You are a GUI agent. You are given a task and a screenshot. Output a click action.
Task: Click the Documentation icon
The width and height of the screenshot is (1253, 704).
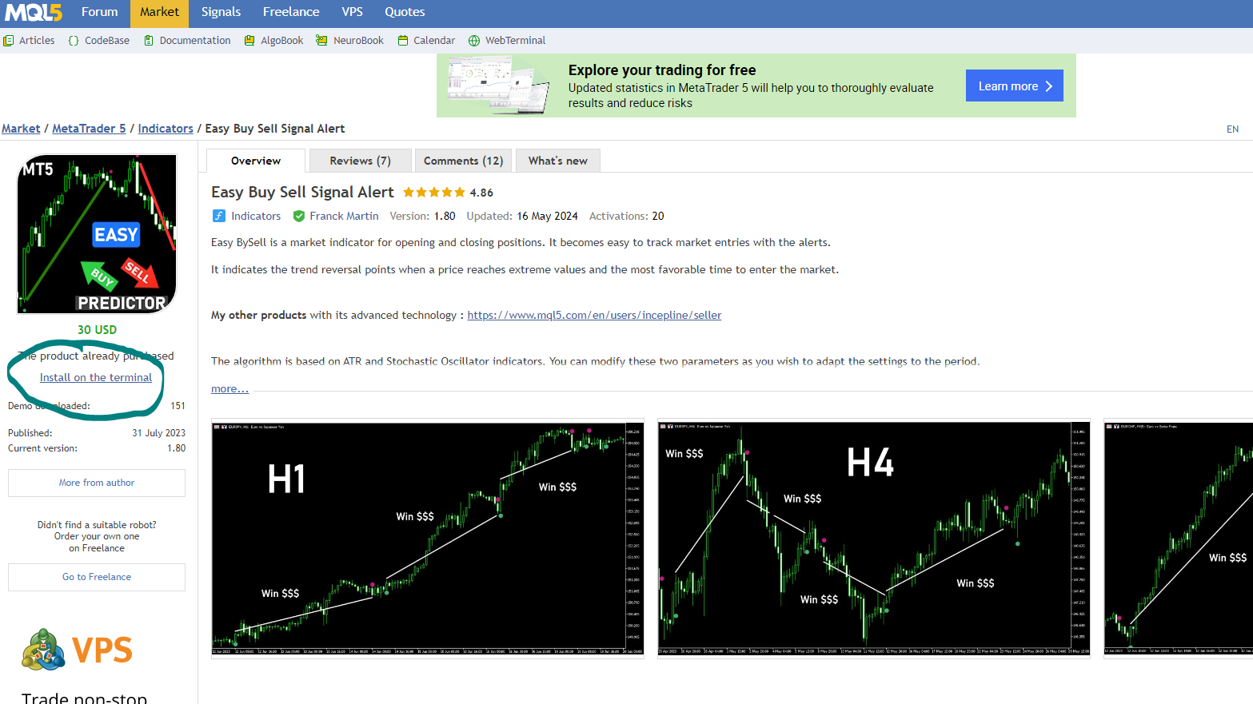[149, 41]
